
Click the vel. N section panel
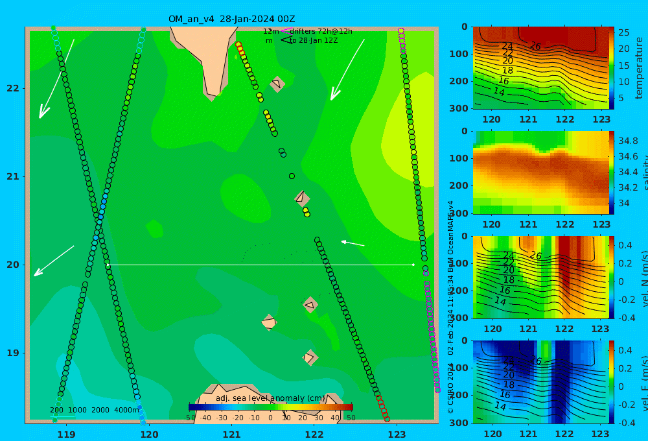(540, 277)
